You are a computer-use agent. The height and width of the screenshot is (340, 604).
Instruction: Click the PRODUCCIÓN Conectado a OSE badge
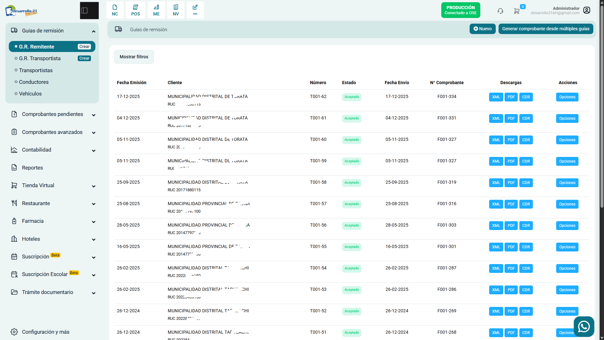[460, 10]
